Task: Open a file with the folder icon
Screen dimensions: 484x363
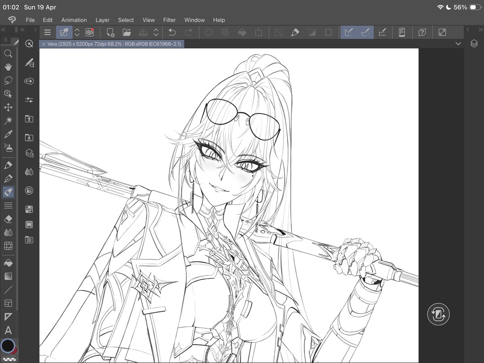Action: [x=127, y=32]
